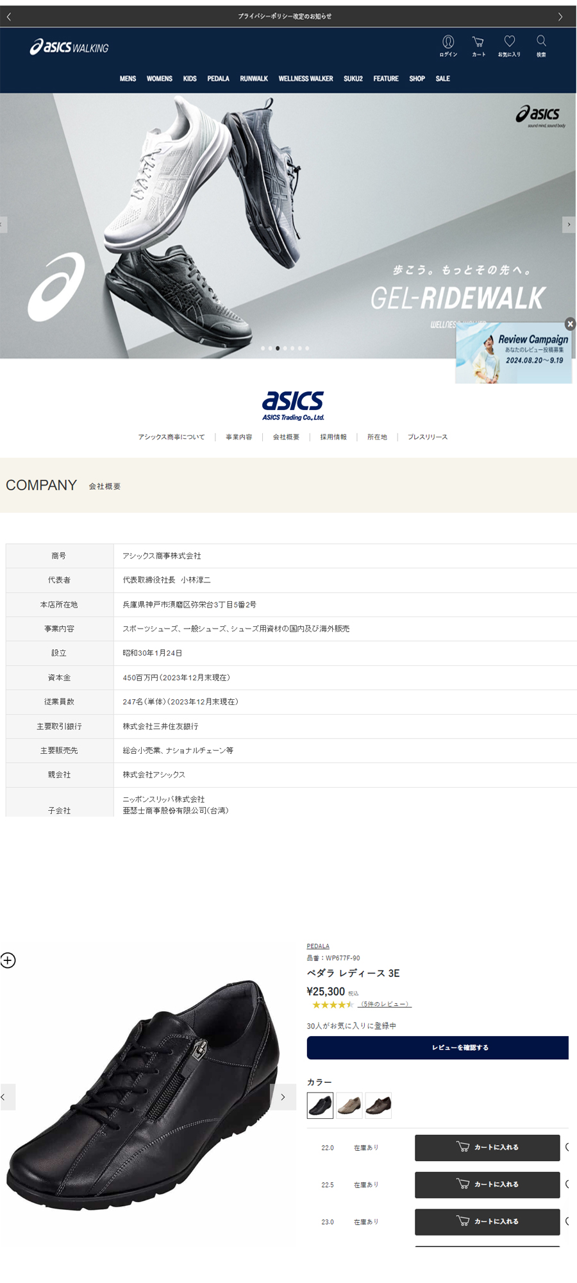Image resolution: width=577 pixels, height=1283 pixels.
Task: Open the Review Campaign banner
Action: pos(514,353)
